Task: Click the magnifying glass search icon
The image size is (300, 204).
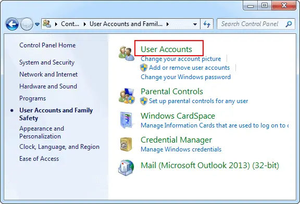Action: pos(289,24)
